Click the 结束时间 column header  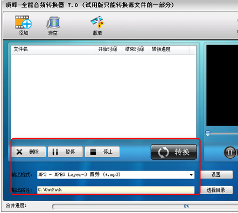(136, 49)
